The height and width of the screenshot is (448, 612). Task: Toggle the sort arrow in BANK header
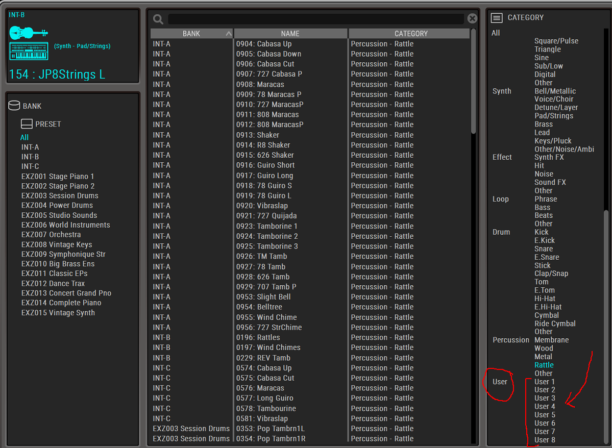228,34
